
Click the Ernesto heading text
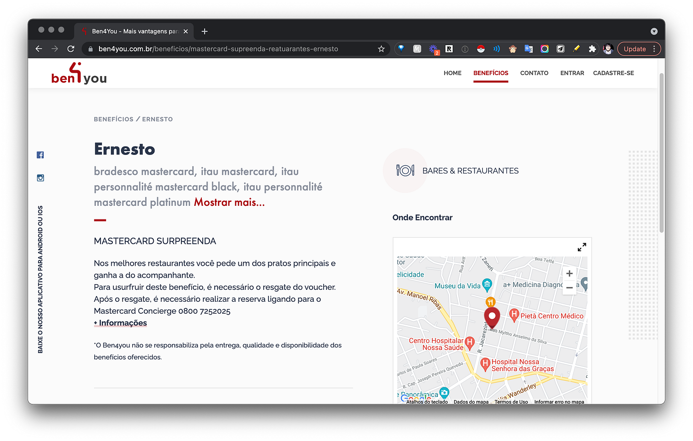click(x=124, y=149)
